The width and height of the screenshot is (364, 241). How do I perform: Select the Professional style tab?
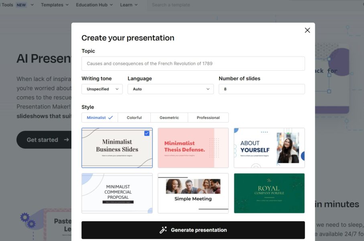tap(208, 118)
